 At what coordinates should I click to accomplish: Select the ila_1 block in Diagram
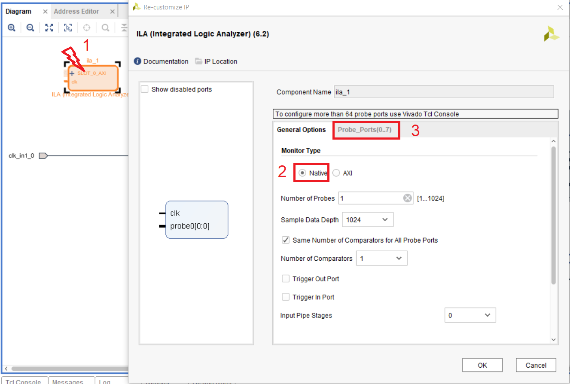coord(93,78)
